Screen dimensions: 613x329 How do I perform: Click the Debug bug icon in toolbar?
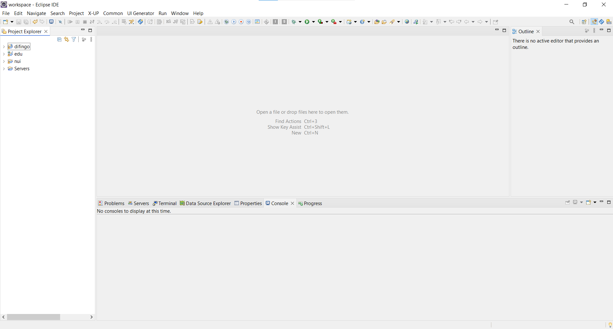pos(294,22)
